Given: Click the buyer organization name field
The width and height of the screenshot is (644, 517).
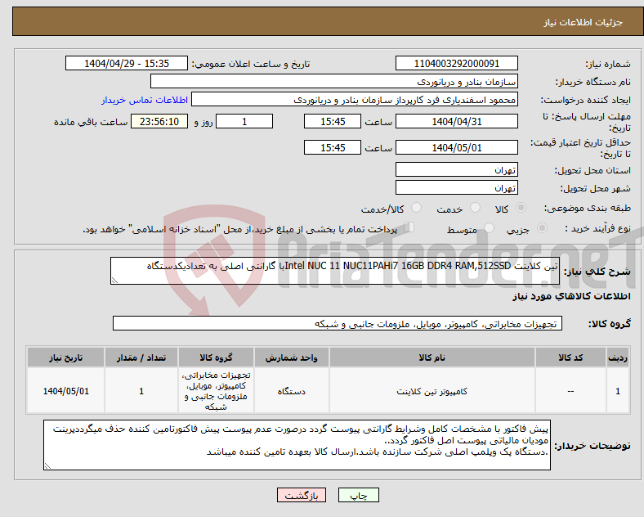Looking at the screenshot, I should tap(334, 81).
